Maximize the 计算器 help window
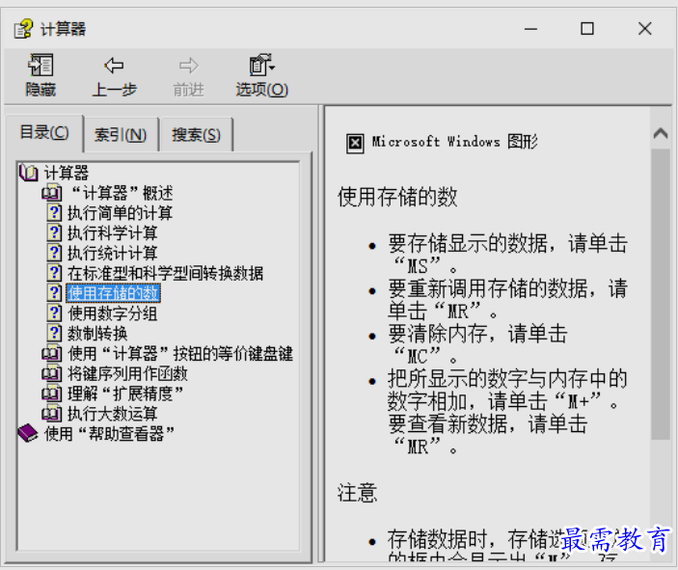The height and width of the screenshot is (570, 678). [586, 29]
